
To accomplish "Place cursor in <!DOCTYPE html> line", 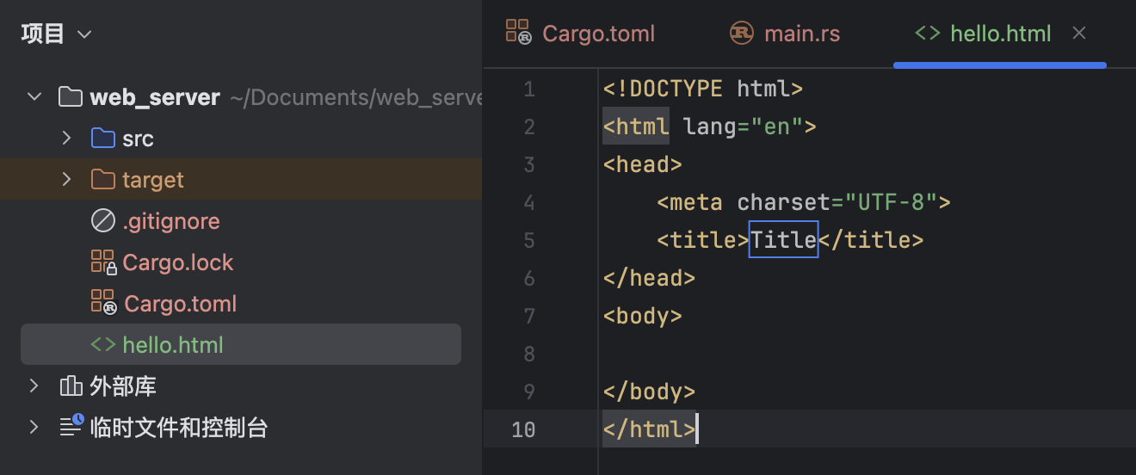I will tap(703, 89).
